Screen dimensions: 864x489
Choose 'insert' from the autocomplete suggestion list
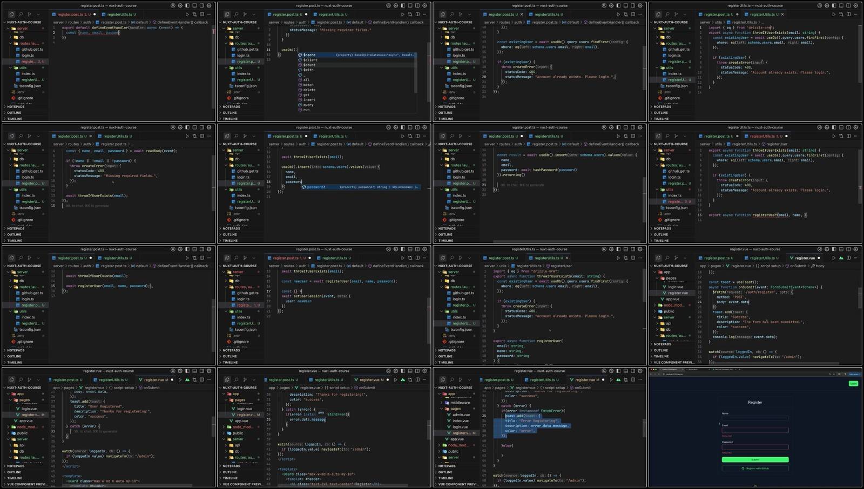(356, 100)
